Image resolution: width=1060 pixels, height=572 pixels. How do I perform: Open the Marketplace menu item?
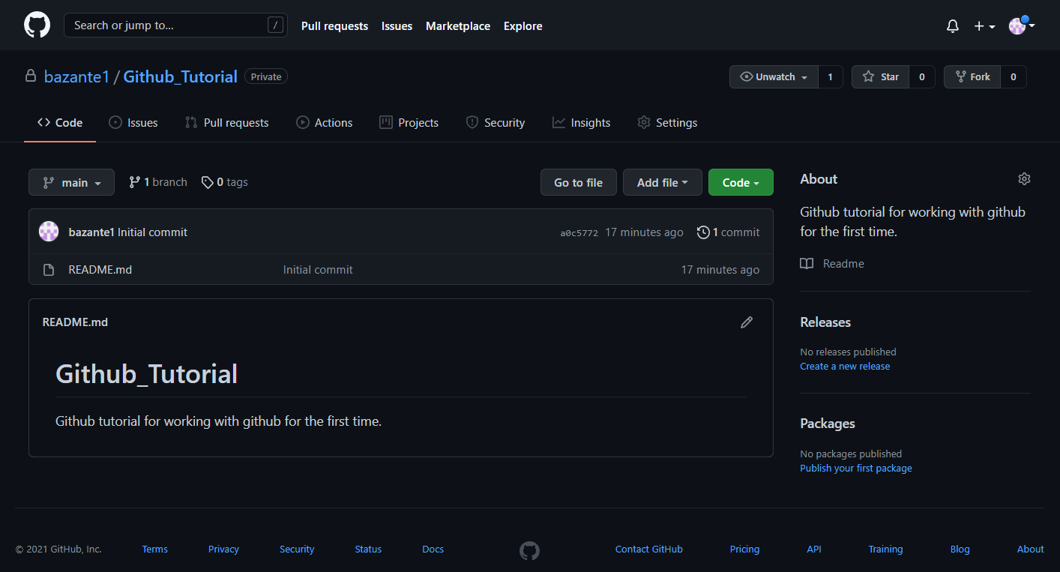458,25
